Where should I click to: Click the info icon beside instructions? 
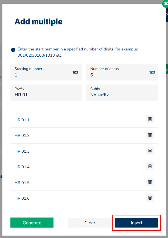point(13,50)
